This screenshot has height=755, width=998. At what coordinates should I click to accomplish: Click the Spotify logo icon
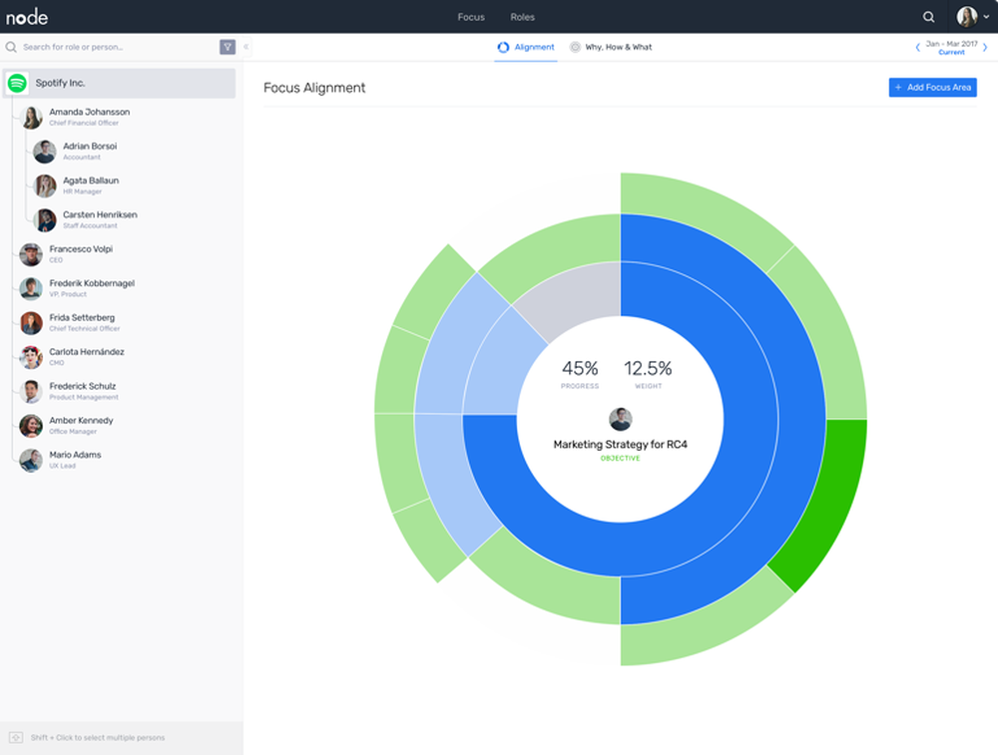[17, 83]
